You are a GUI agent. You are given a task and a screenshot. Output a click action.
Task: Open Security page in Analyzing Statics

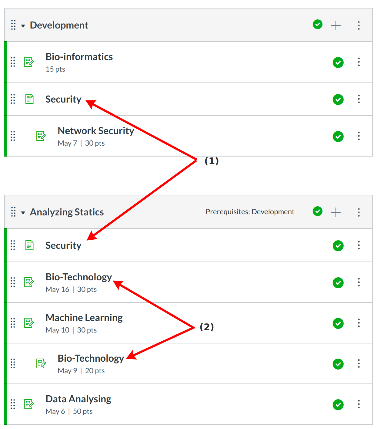63,245
